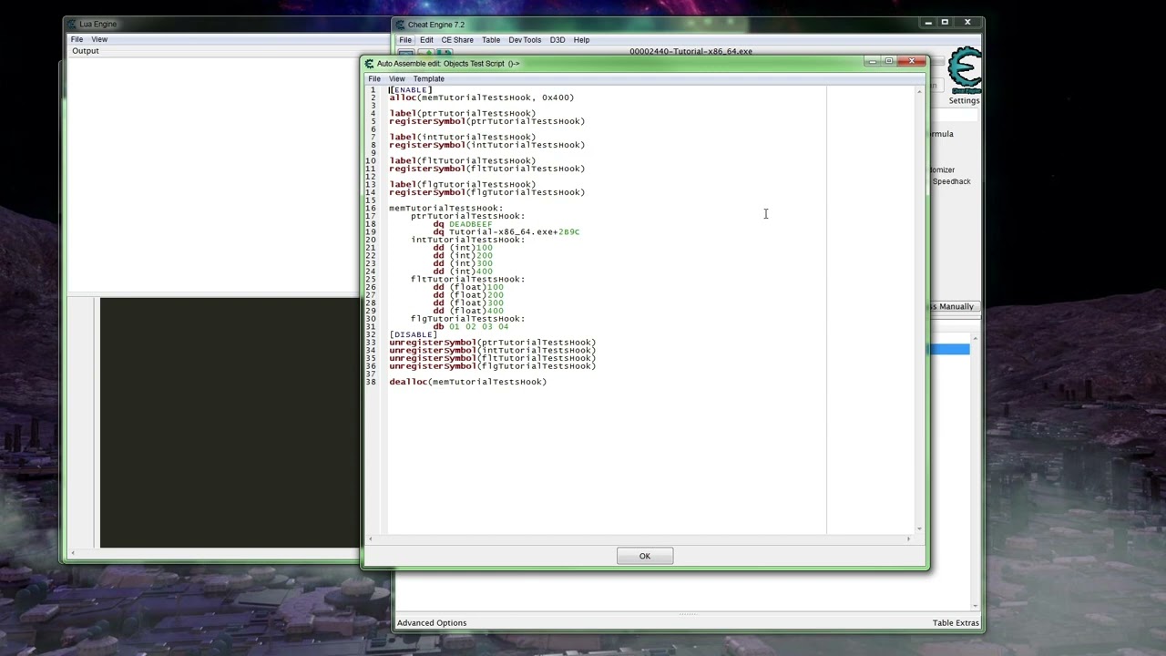The width and height of the screenshot is (1166, 656).
Task: Open Template menu in Auto Assemble window
Action: click(x=429, y=78)
